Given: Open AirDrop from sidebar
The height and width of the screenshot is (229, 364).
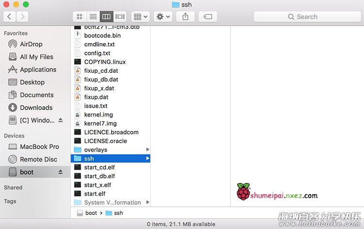Looking at the screenshot, I should tap(31, 44).
